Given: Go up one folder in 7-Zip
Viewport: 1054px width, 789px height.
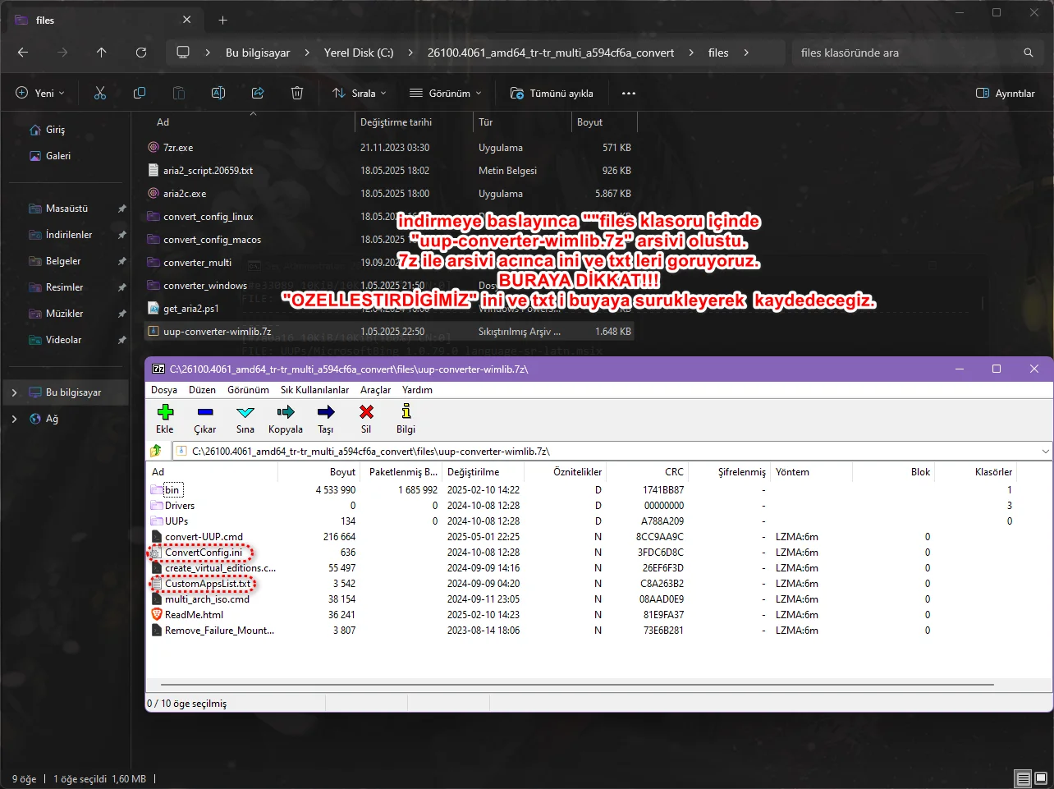Looking at the screenshot, I should (x=156, y=451).
